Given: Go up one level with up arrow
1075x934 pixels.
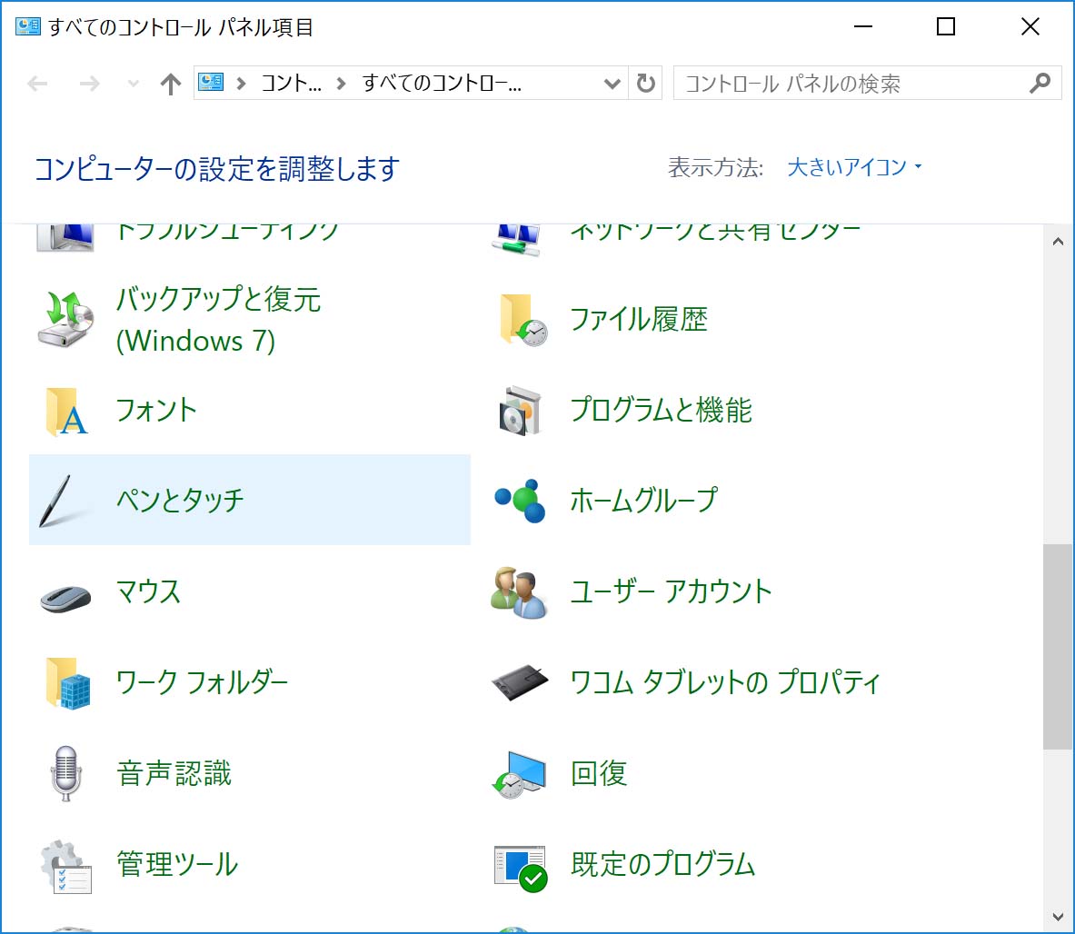Looking at the screenshot, I should point(170,84).
